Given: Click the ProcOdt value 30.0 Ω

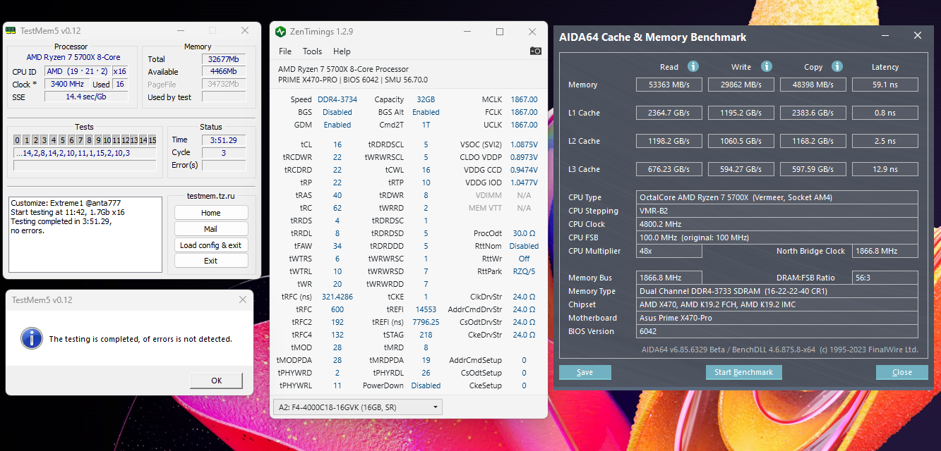Looking at the screenshot, I should click(524, 233).
